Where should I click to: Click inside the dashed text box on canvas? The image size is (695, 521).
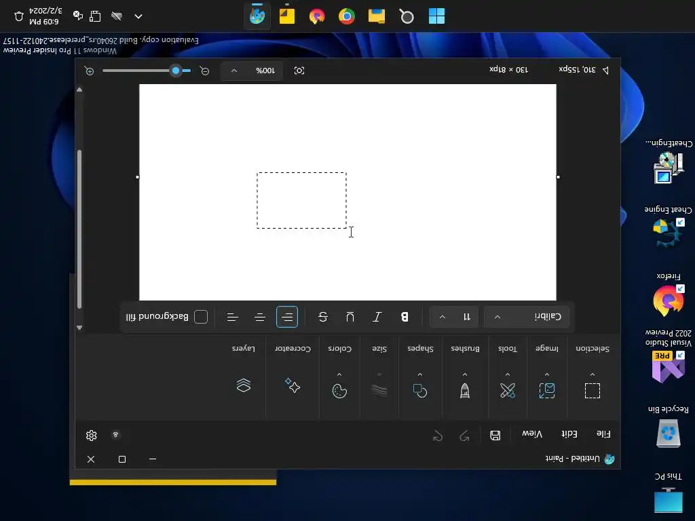[301, 201]
